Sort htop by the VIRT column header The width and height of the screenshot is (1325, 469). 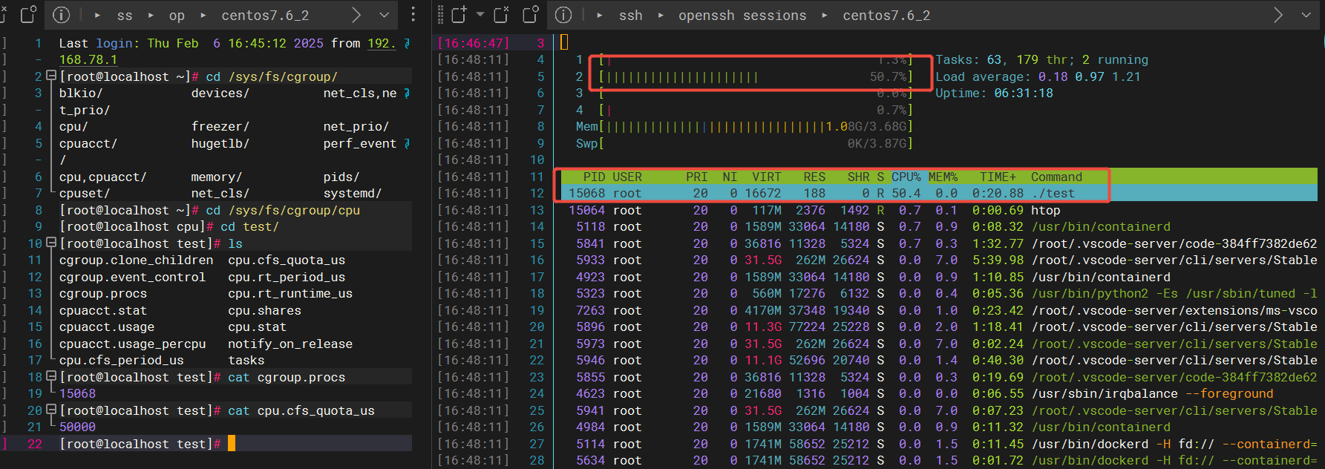767,177
